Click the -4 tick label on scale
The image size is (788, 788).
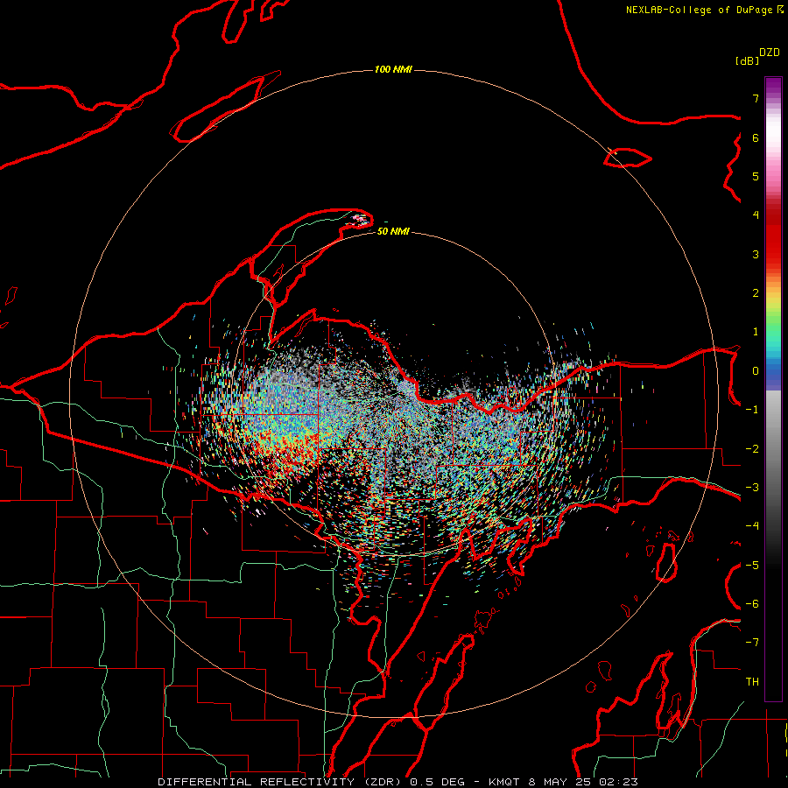[x=752, y=526]
